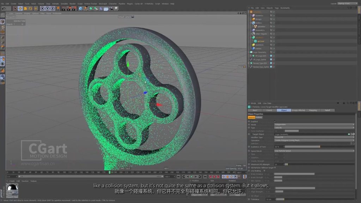The width and height of the screenshot is (361, 203).
Task: Toggle enable checkmark of Logo Geometry
Action: point(274,52)
